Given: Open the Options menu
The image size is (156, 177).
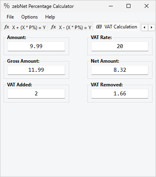Looking at the screenshot, I should point(29,17).
